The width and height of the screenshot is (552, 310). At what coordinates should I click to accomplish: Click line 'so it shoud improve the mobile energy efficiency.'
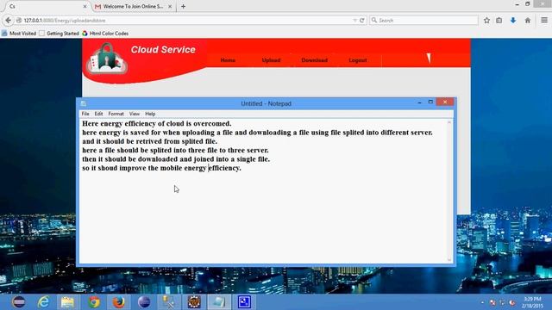pos(161,168)
